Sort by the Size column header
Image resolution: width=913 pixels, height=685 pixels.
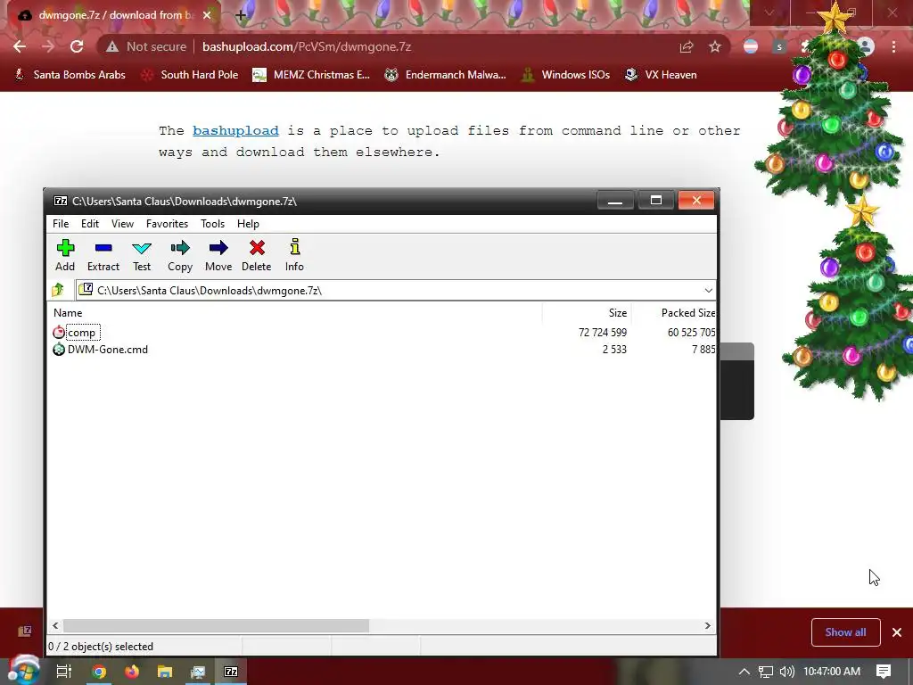(587, 313)
